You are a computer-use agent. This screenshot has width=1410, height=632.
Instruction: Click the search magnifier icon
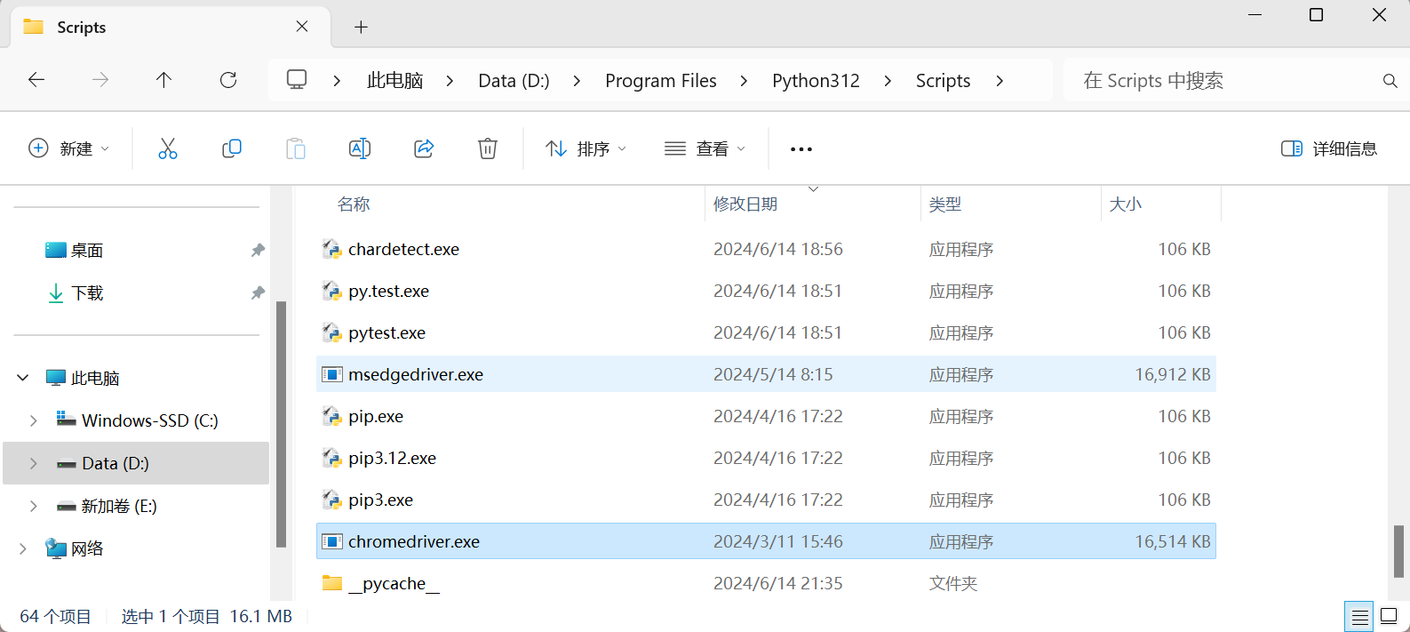point(1390,81)
